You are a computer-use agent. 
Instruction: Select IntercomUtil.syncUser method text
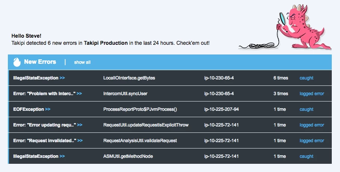coord(125,94)
